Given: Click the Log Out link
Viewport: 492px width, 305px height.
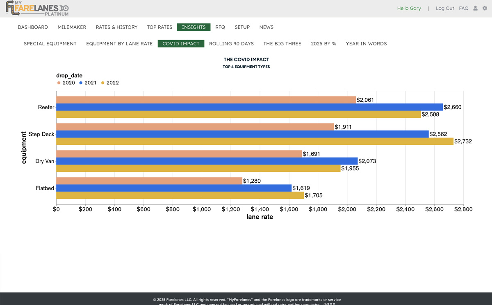Looking at the screenshot, I should [x=445, y=9].
